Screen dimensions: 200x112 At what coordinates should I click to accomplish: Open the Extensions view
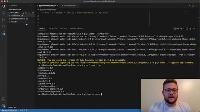(x=3, y=33)
